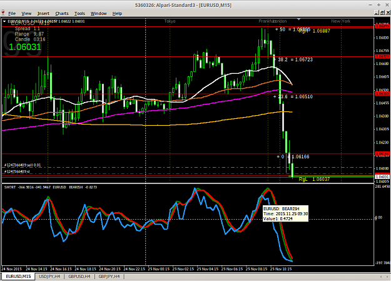Expand the one-click trading arrow beside EURUSD,M15
This screenshot has height=281, width=391.
click(x=4, y=21)
